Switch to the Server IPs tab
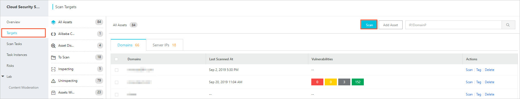Viewport: 520px width, 99px height. point(164,45)
